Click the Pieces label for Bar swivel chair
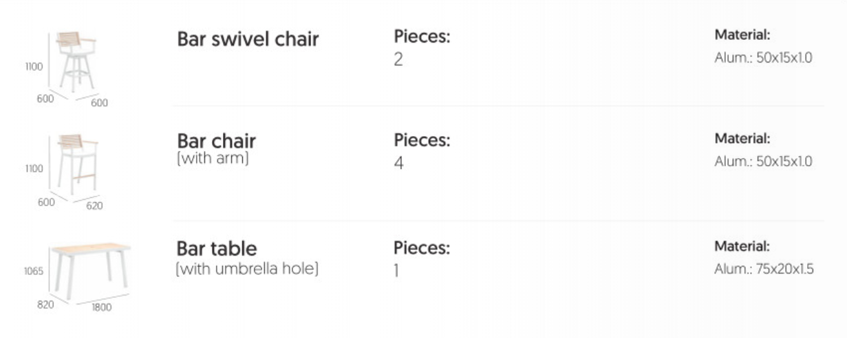 point(421,37)
